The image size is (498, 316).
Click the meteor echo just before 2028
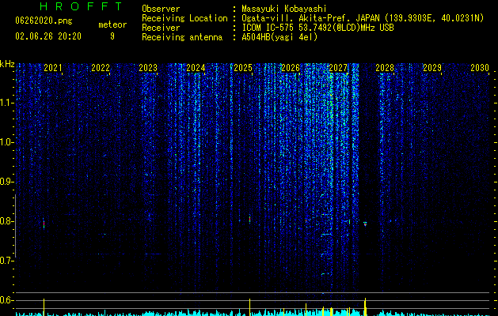(x=365, y=224)
